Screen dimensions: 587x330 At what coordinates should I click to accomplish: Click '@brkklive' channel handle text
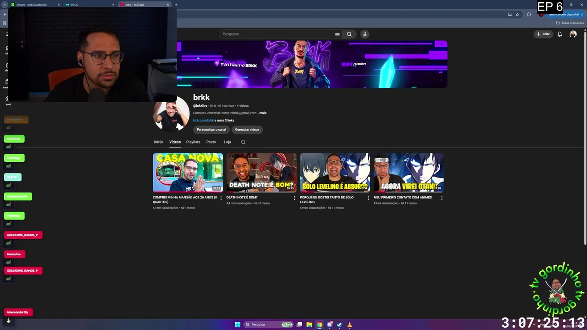click(200, 106)
